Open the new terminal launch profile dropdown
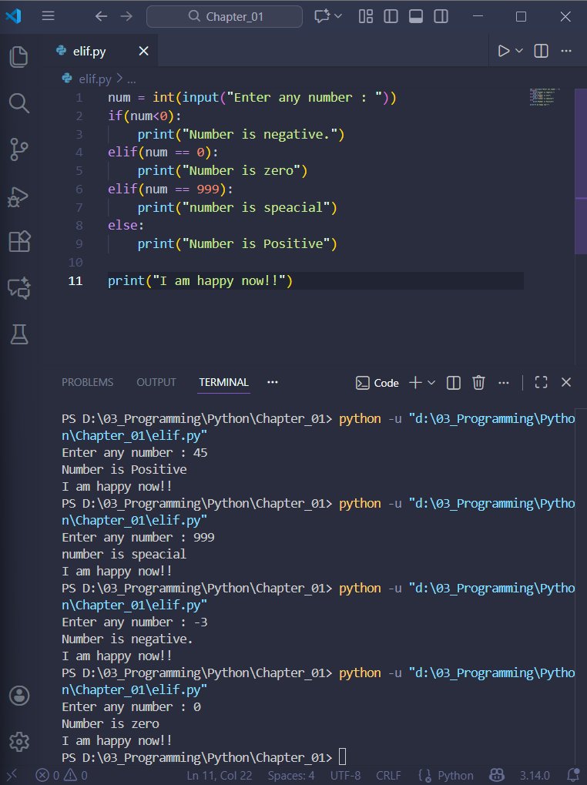Image resolution: width=587 pixels, height=785 pixels. [x=431, y=383]
